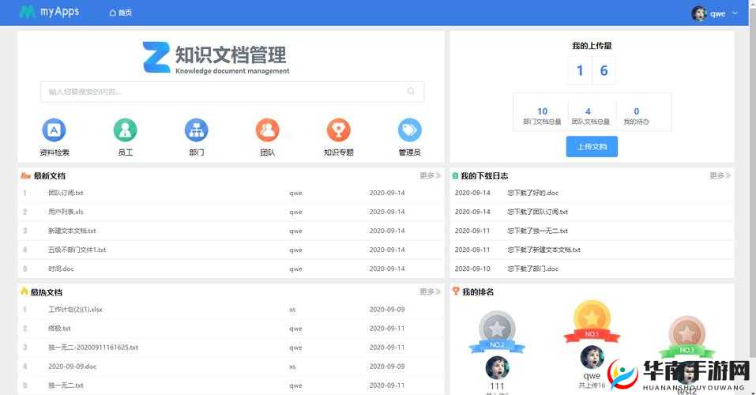
Task: Click the 我的排名 section title
Action: 478,292
